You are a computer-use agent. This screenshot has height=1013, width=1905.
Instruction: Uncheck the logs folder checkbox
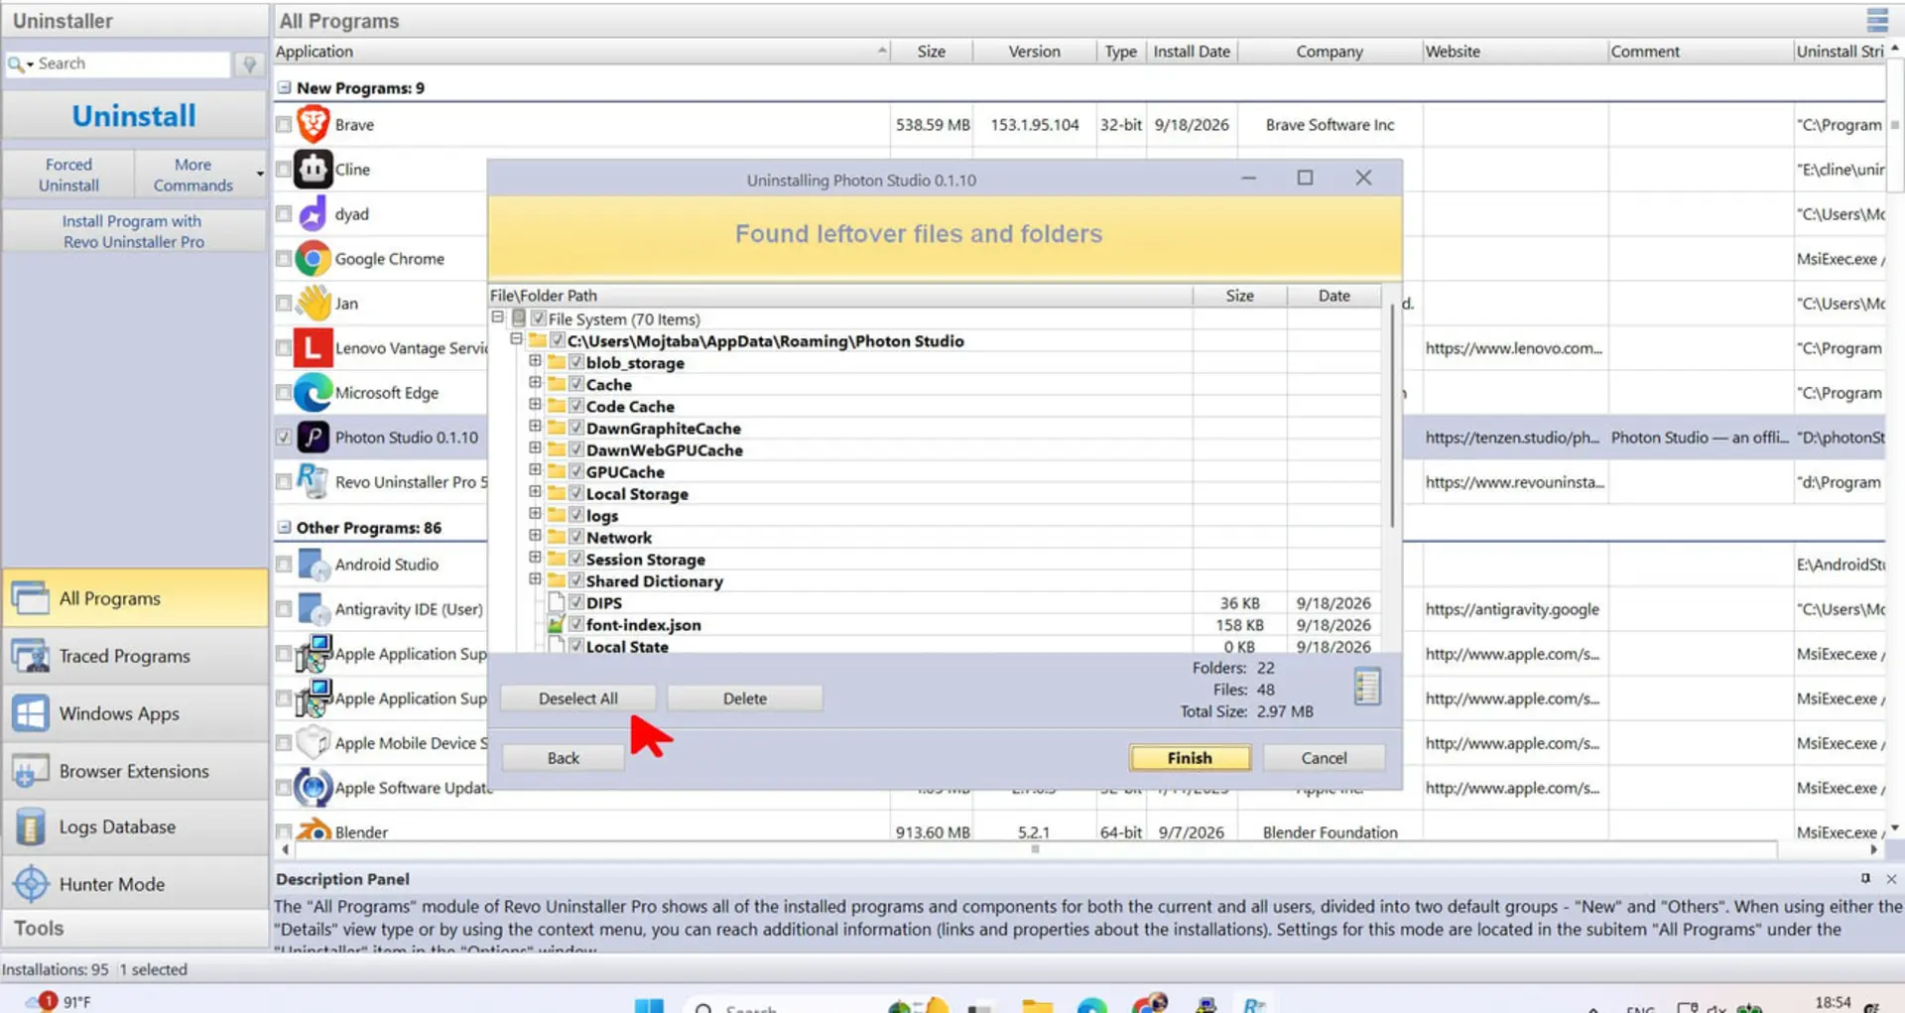pyautogui.click(x=575, y=515)
